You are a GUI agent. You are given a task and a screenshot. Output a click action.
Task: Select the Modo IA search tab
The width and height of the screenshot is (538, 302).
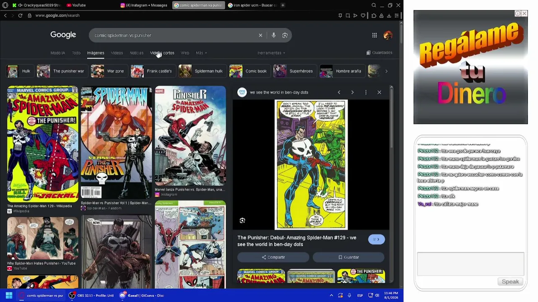point(57,53)
